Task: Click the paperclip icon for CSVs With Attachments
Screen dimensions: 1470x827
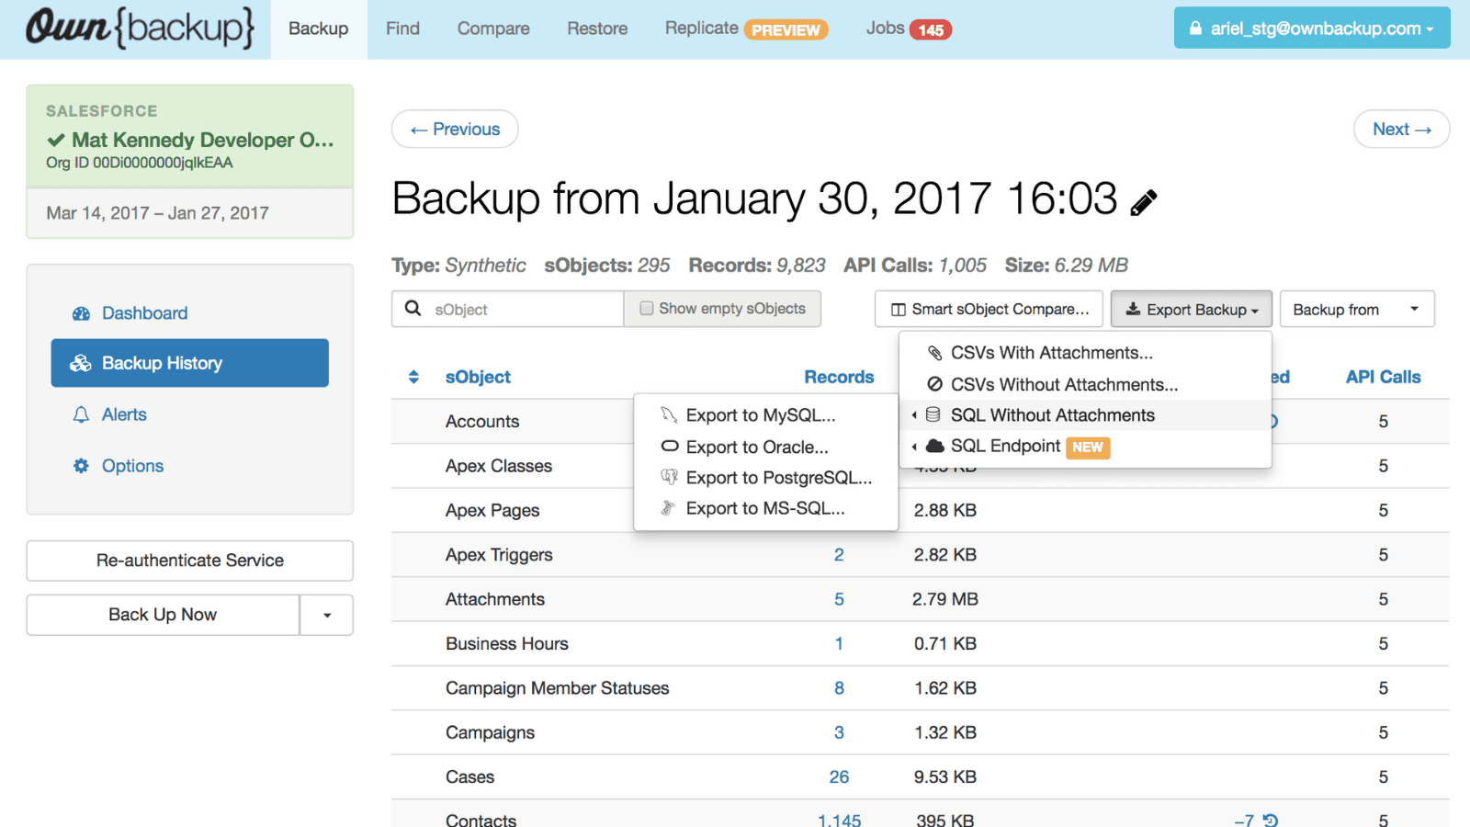Action: (x=934, y=353)
